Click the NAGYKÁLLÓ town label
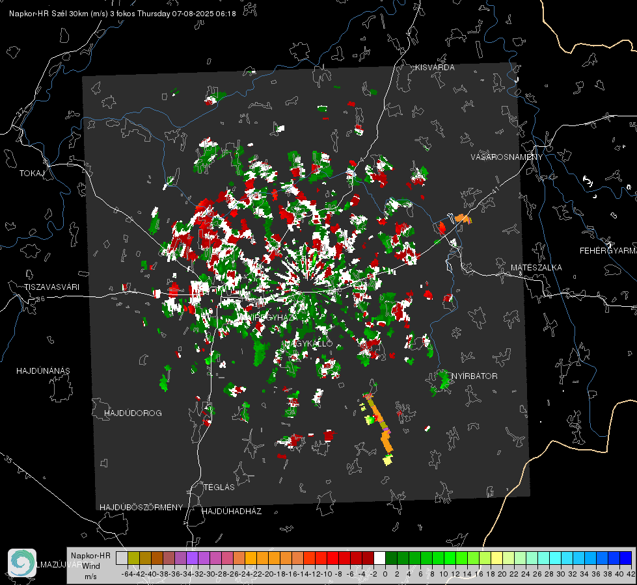637x585 pixels. (308, 343)
